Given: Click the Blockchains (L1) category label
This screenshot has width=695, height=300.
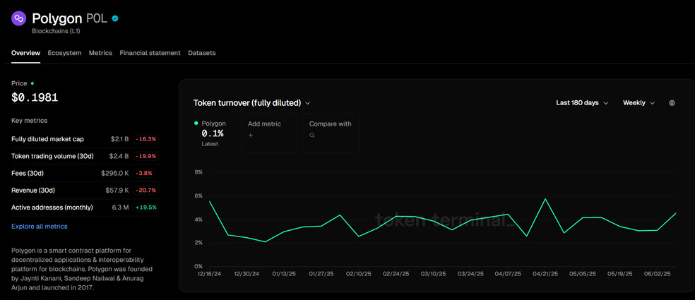Looking at the screenshot, I should tap(56, 31).
